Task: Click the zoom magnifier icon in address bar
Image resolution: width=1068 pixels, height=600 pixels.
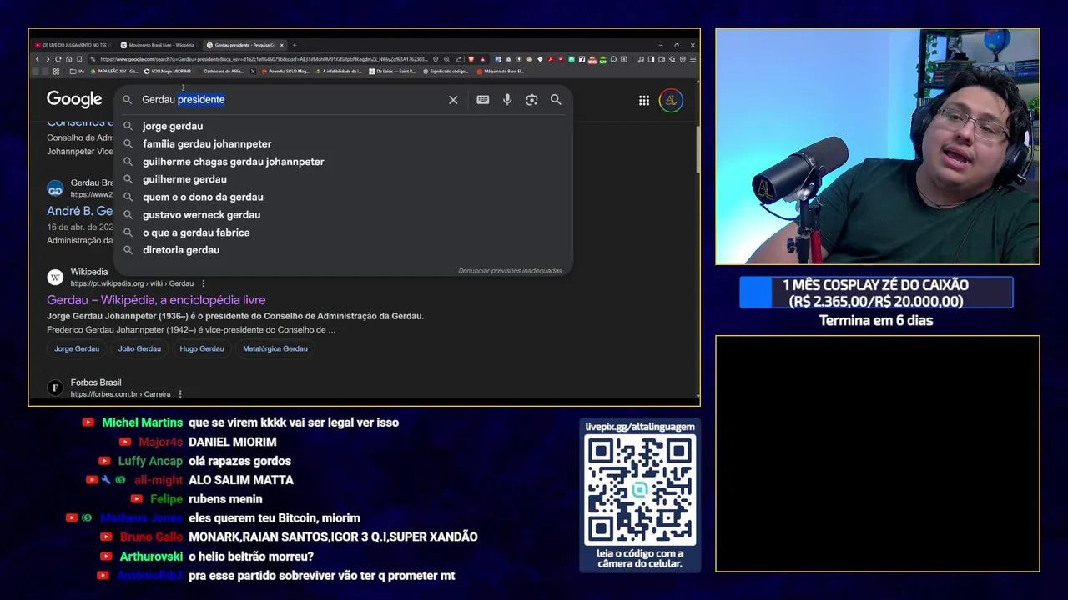Action: 446,59
